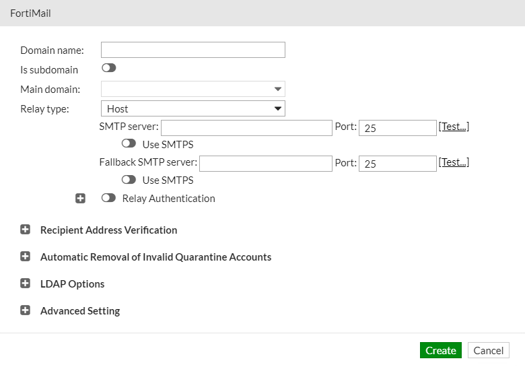
Task: Test the primary SMTP server connection
Action: 454,127
